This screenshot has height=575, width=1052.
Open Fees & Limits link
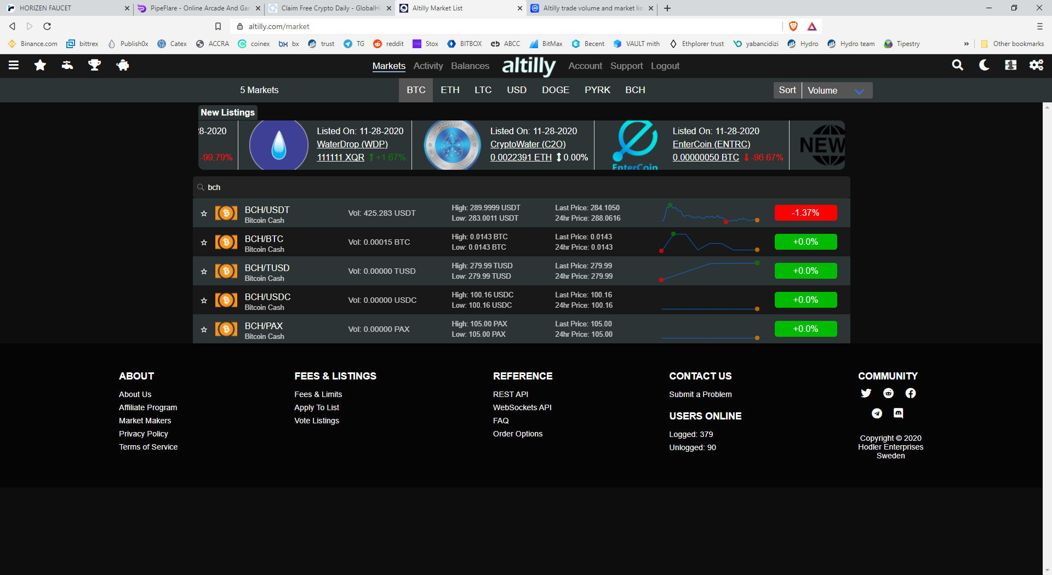click(318, 394)
